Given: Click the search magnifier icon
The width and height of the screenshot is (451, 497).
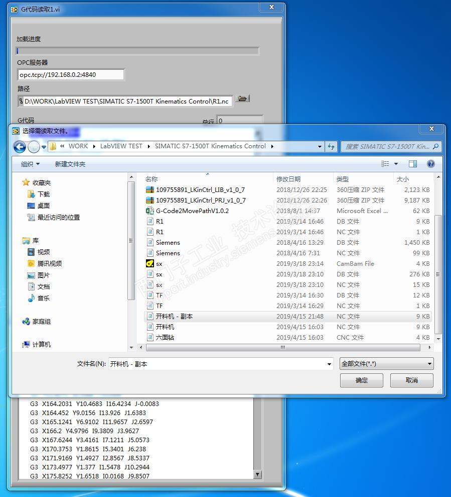Looking at the screenshot, I should (436, 146).
